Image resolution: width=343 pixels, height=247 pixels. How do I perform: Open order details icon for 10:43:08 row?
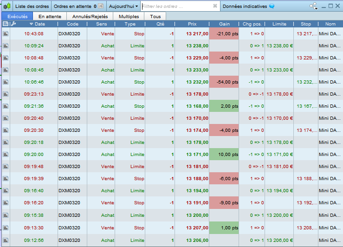(6, 34)
